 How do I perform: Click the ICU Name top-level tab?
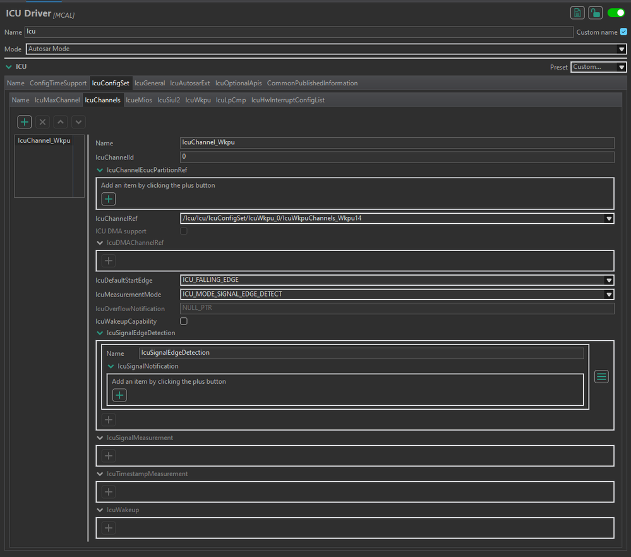click(x=16, y=83)
